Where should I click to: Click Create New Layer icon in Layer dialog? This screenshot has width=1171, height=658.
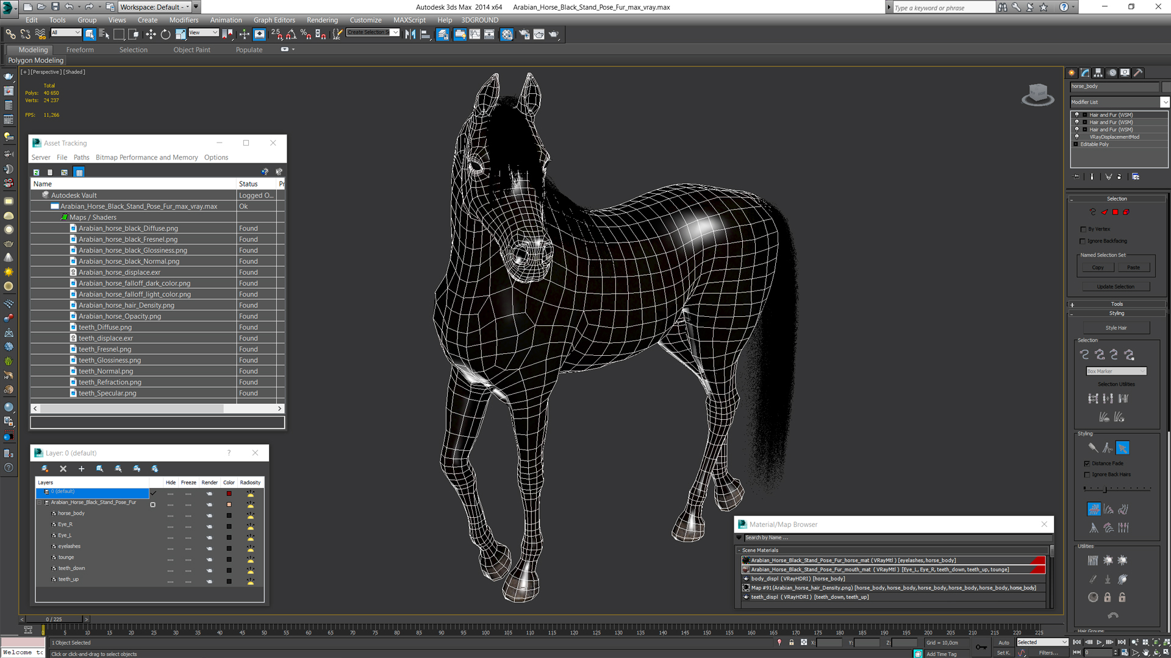click(x=45, y=469)
